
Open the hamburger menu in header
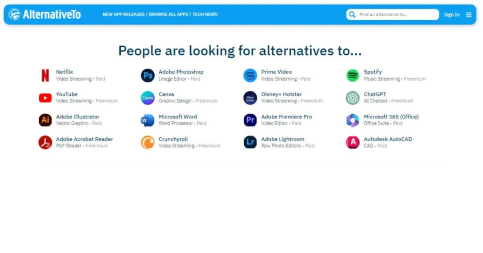click(468, 15)
